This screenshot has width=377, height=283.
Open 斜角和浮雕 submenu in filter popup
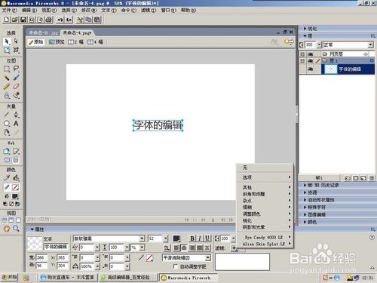(x=265, y=194)
